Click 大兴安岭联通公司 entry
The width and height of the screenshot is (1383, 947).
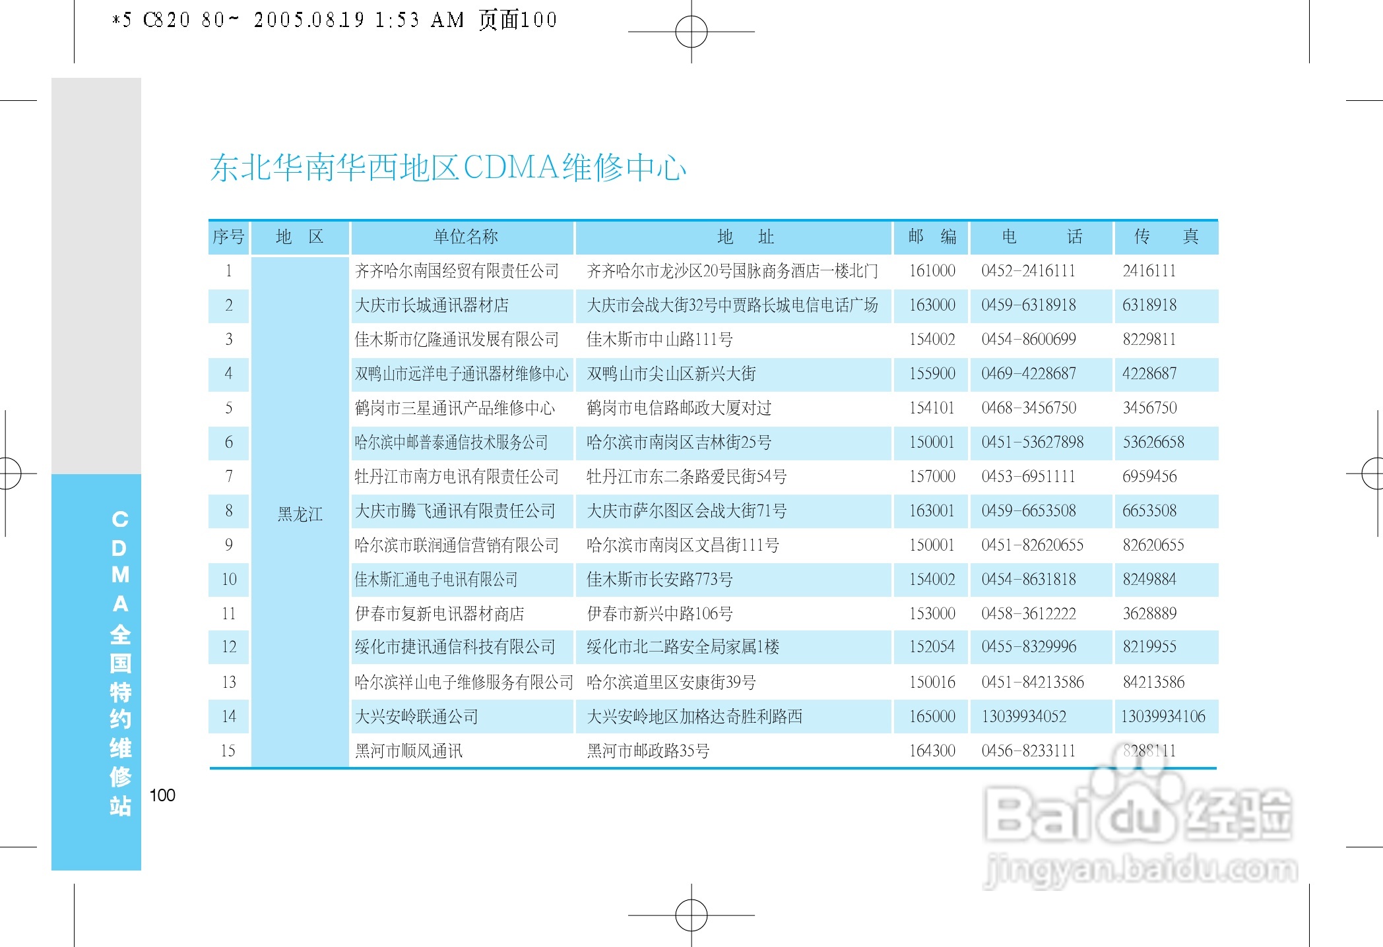pyautogui.click(x=416, y=717)
